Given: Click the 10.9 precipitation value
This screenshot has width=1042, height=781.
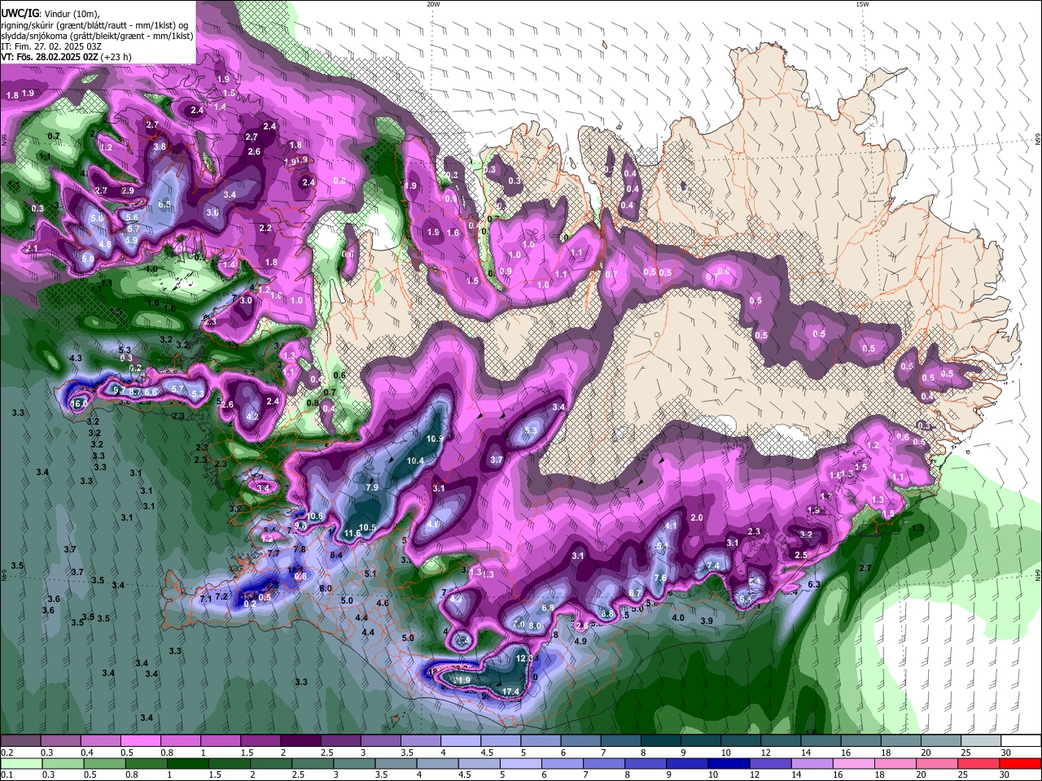Looking at the screenshot, I should (x=435, y=438).
